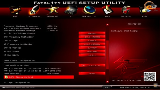
Task: Select the HT Bus Speed label
Action: 11,51
